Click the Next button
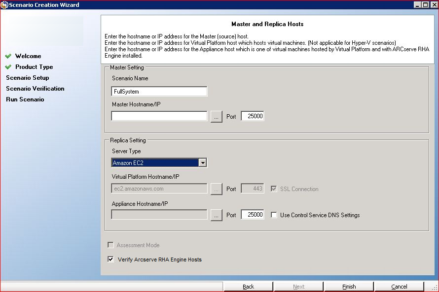 point(298,287)
